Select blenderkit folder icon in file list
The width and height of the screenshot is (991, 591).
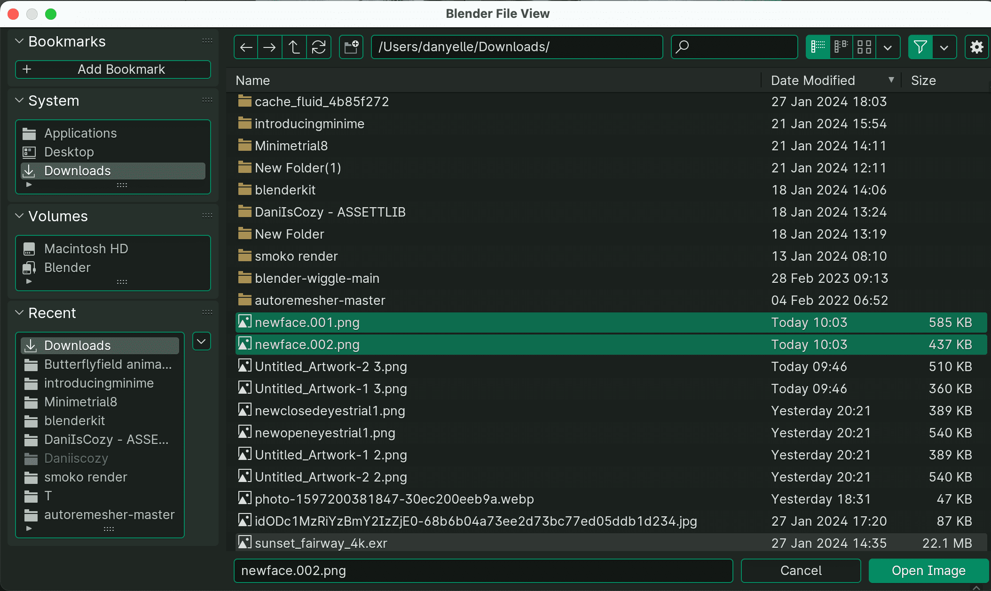click(x=244, y=189)
